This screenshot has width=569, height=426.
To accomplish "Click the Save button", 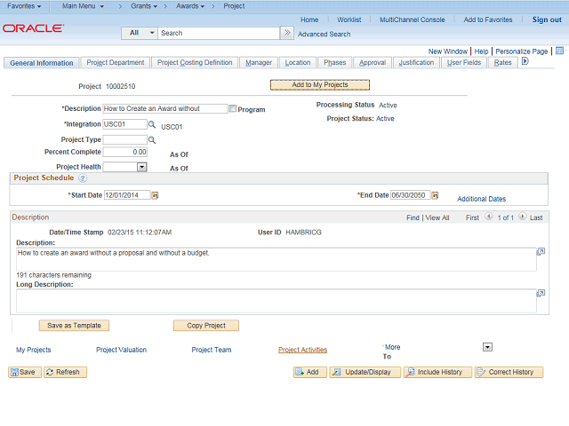I will click(x=25, y=372).
